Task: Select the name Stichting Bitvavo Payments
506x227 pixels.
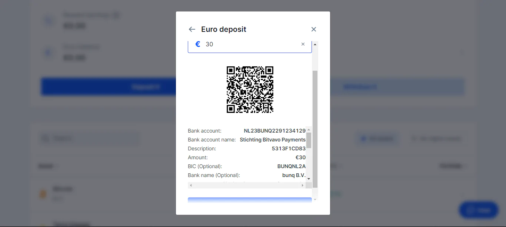Action: click(273, 140)
